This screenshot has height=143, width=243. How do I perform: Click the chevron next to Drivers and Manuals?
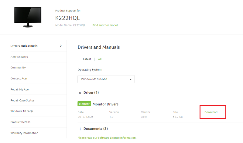pyautogui.click(x=61, y=46)
